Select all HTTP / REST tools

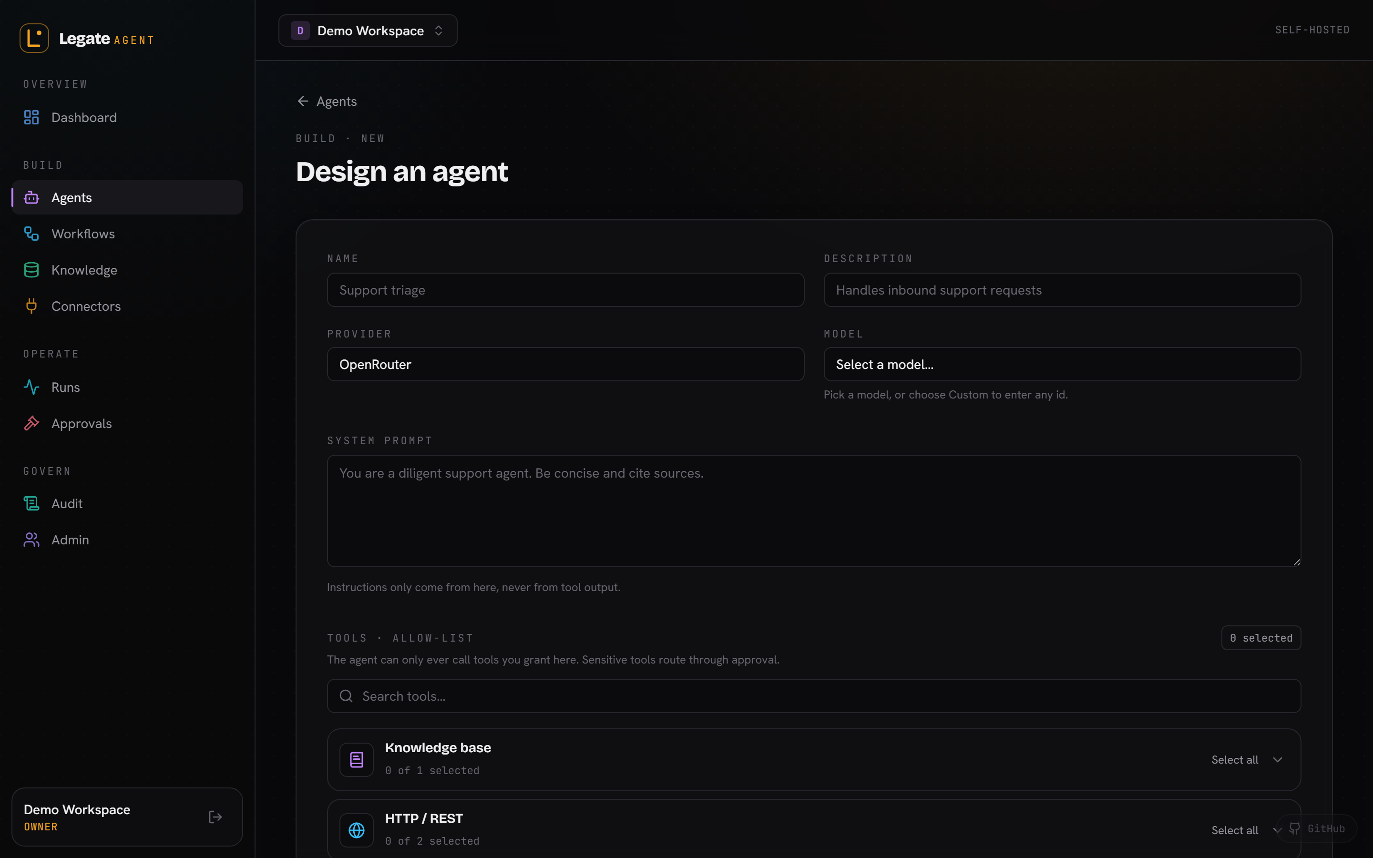[1235, 830]
